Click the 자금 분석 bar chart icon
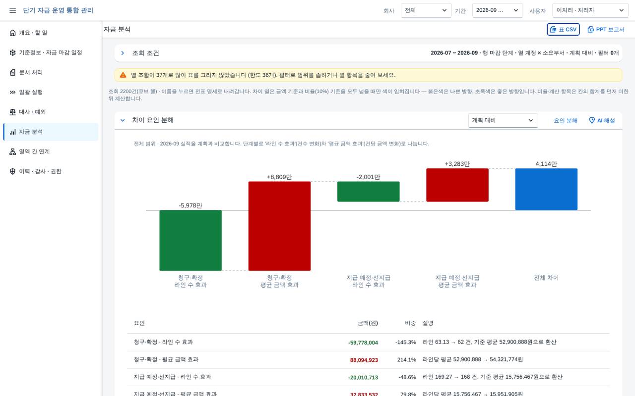The height and width of the screenshot is (396, 635). (x=13, y=132)
